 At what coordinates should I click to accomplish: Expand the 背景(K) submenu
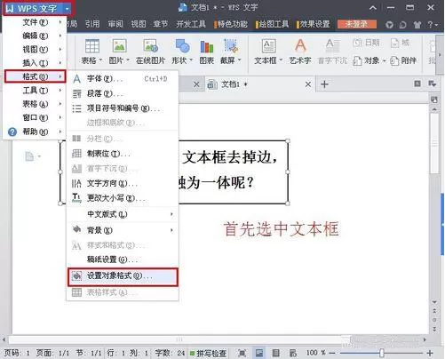tap(123, 230)
